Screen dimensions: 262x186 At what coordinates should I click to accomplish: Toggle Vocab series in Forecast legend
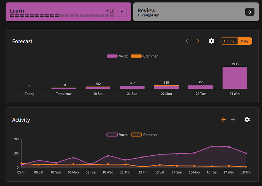pyautogui.click(x=118, y=56)
